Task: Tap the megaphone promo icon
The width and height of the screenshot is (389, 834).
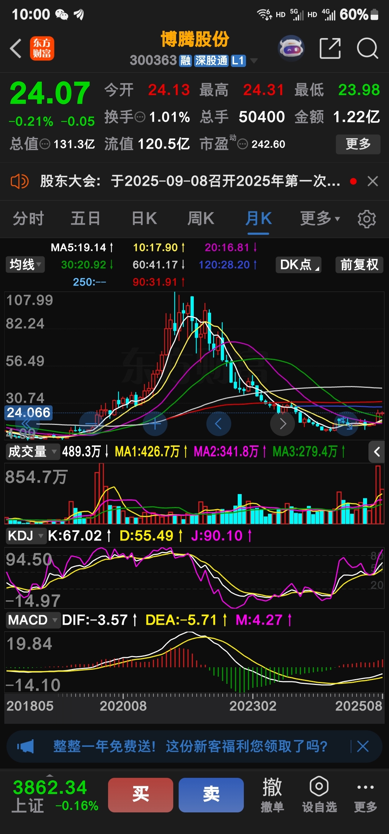Action: pos(25,746)
